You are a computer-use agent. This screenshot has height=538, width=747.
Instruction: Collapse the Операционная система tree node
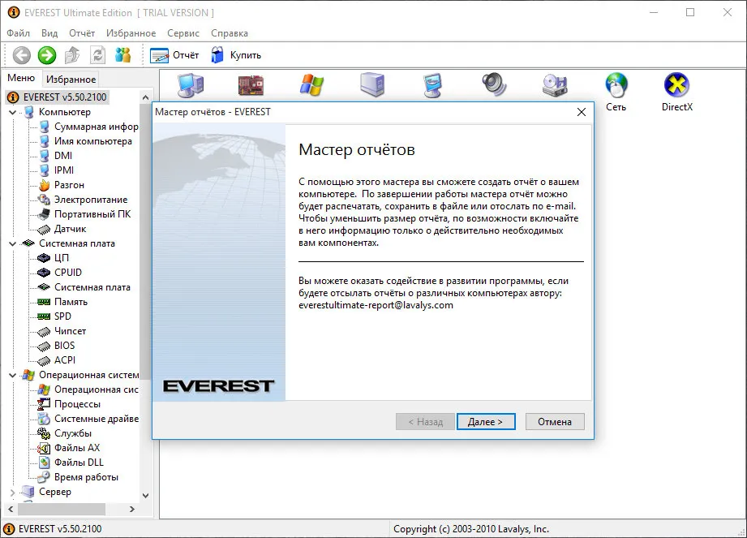click(x=13, y=376)
